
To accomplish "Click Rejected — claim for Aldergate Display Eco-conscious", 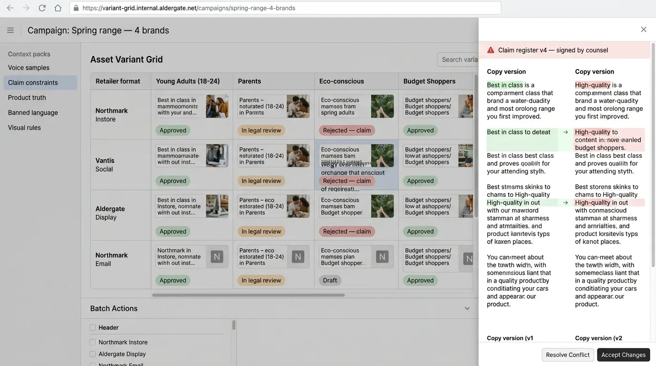I will tap(347, 231).
